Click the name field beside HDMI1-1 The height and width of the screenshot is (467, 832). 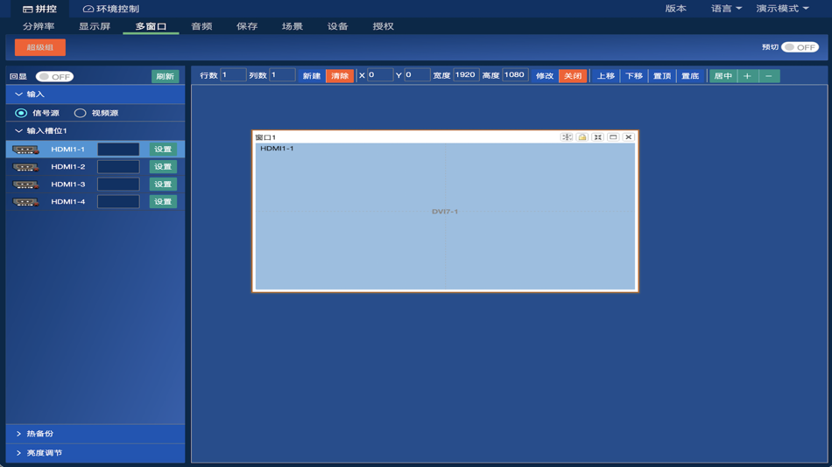point(118,150)
